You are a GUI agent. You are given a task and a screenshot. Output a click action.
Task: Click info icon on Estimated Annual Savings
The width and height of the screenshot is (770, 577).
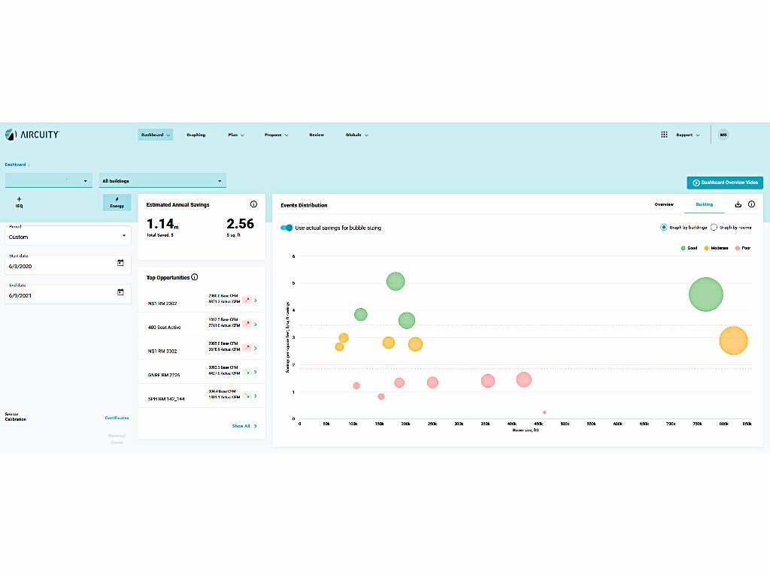tap(253, 204)
